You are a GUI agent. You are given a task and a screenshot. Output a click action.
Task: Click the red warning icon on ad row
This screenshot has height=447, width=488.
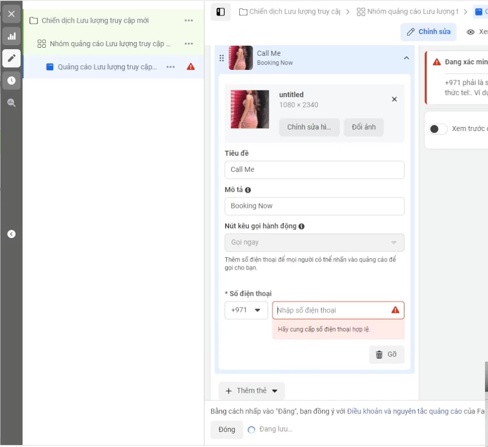(x=191, y=67)
